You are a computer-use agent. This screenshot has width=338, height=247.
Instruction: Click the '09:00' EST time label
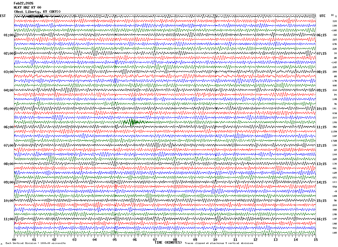(x=9, y=182)
